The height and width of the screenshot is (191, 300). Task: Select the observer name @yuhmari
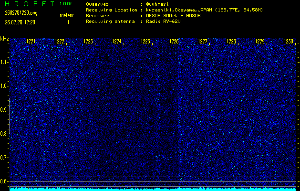[157, 4]
